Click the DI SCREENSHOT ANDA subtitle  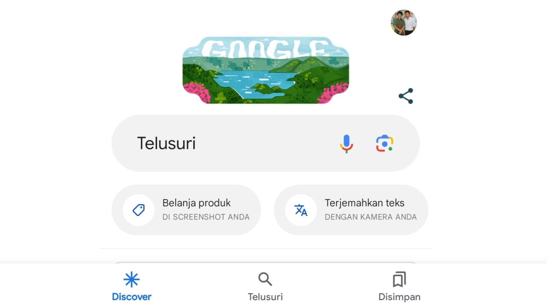pos(206,217)
